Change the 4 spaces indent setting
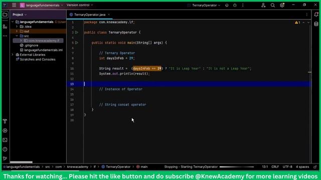The width and height of the screenshot is (321, 180). pos(302,167)
